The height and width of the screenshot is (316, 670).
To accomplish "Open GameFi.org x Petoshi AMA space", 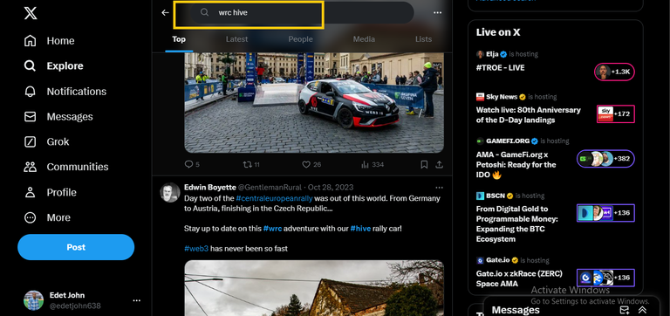I will click(516, 165).
